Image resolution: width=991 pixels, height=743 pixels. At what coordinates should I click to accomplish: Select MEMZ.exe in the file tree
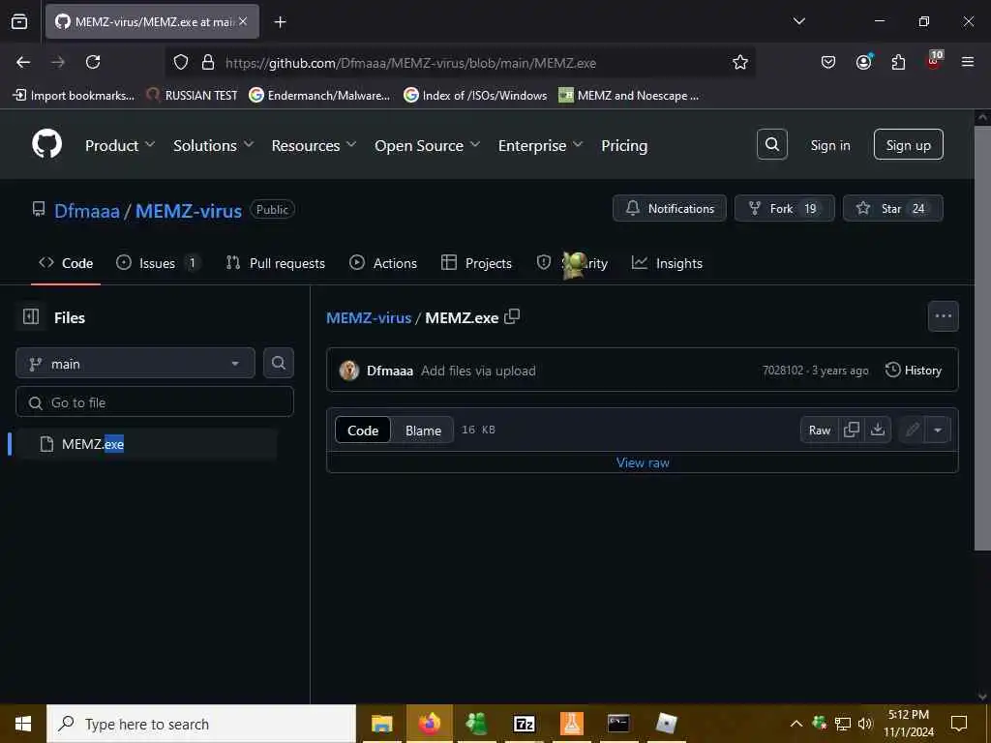[x=147, y=444]
